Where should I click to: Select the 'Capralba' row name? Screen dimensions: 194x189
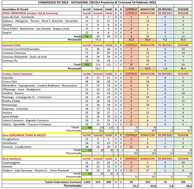click(x=8, y=78)
